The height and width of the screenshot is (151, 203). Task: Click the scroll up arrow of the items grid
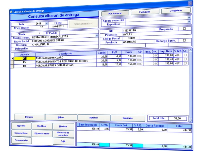(191, 50)
